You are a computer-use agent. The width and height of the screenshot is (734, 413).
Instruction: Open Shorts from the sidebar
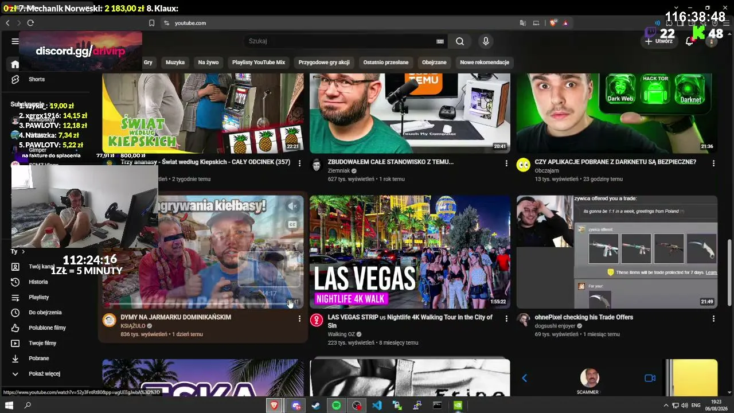(37, 79)
